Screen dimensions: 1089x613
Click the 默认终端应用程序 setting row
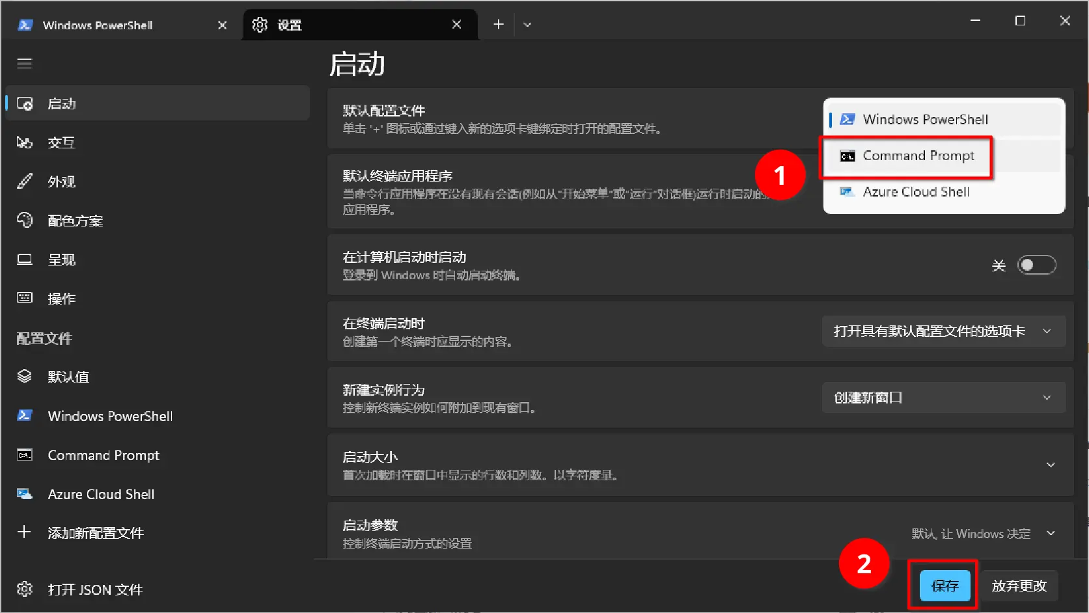coord(700,191)
